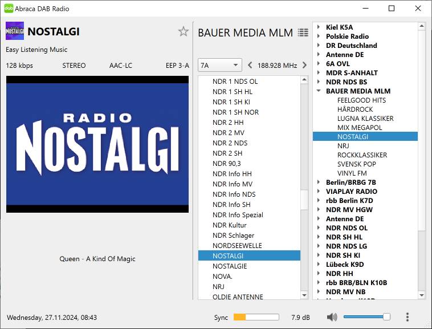
Task: Click the Radio Nostalgi slideshow image
Action: 97,144
